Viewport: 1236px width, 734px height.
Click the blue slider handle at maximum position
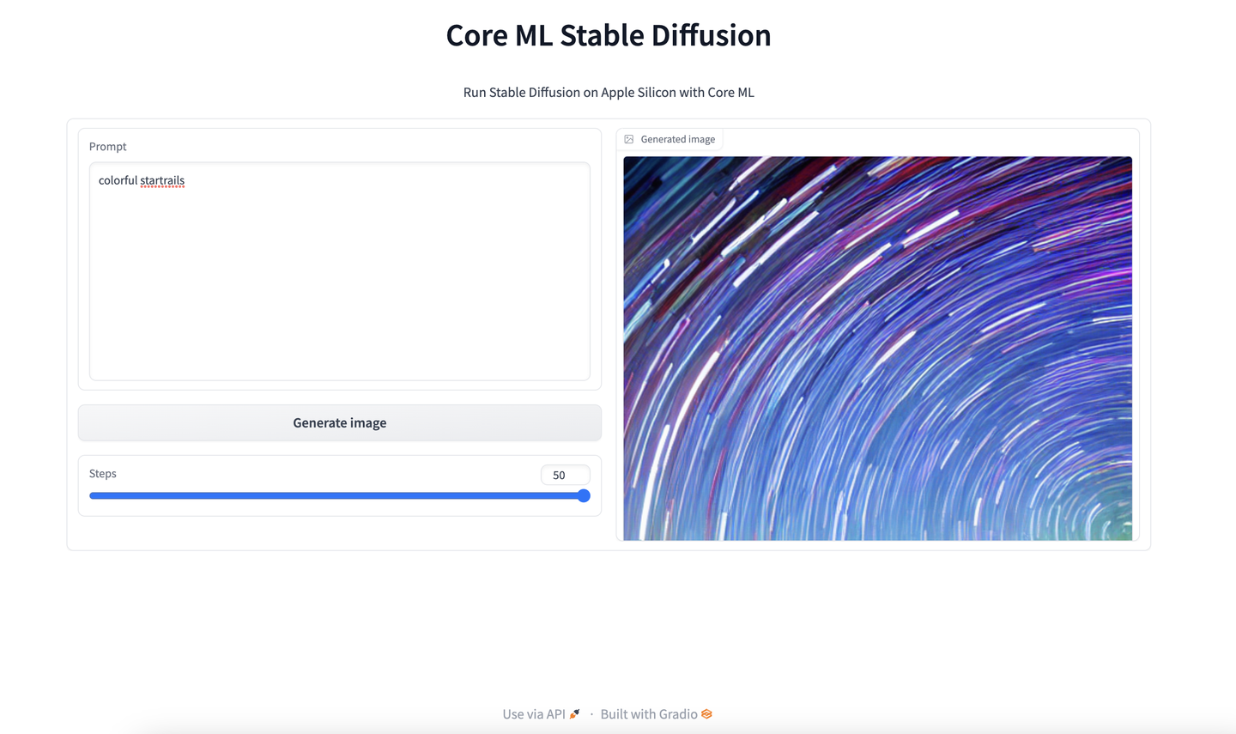click(x=584, y=495)
